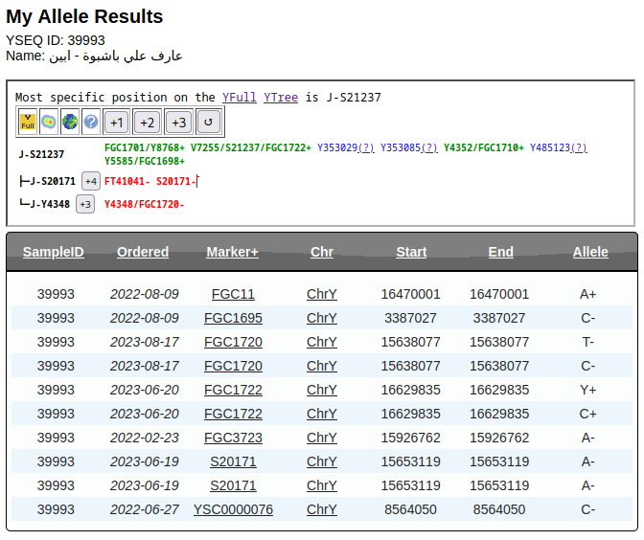Open the YTree link
The width and height of the screenshot is (644, 540).
281,98
